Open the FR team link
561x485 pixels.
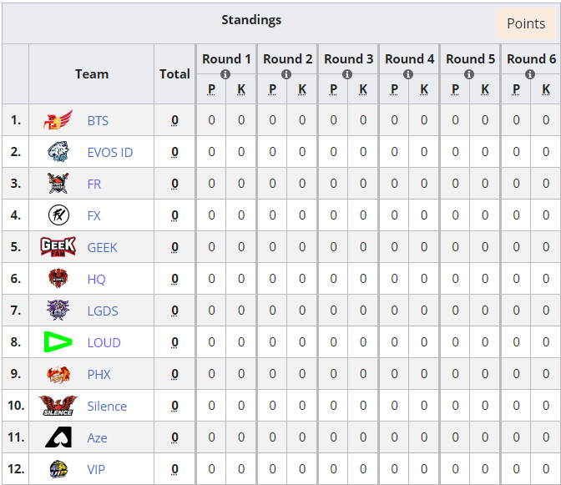point(94,184)
